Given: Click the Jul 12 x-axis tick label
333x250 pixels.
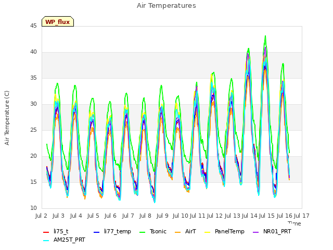Looking at the screenshot, I should pos(215,216).
